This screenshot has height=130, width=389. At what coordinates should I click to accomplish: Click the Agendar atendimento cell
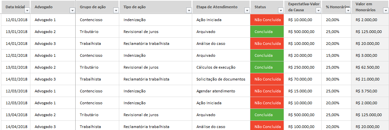pos(221,91)
